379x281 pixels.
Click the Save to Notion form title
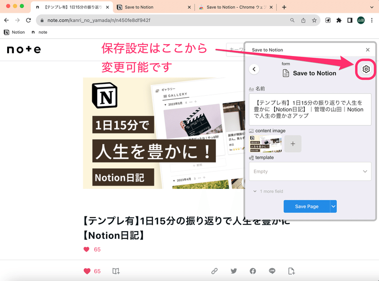click(x=315, y=73)
